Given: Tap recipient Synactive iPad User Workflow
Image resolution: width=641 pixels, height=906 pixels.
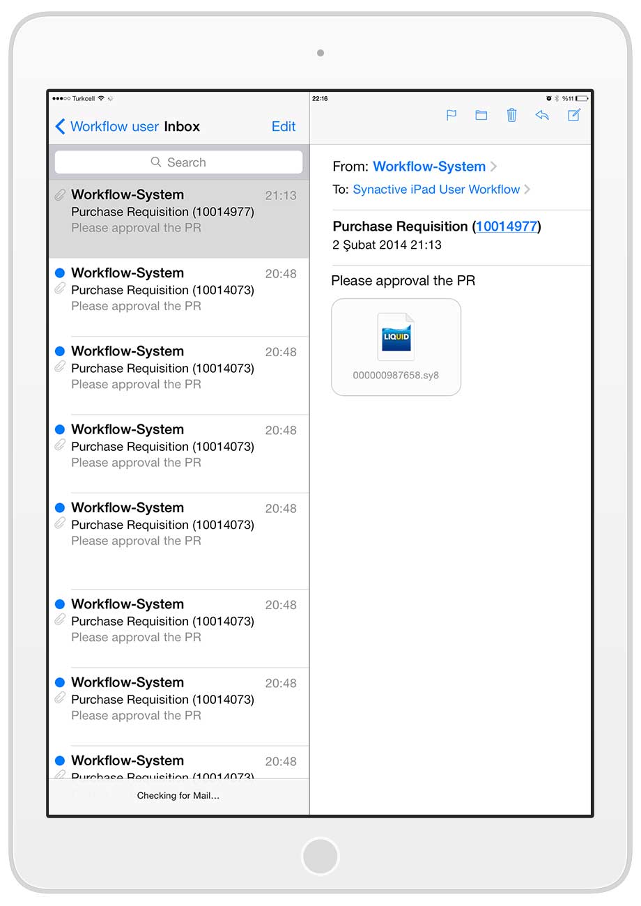Looking at the screenshot, I should pos(436,190).
